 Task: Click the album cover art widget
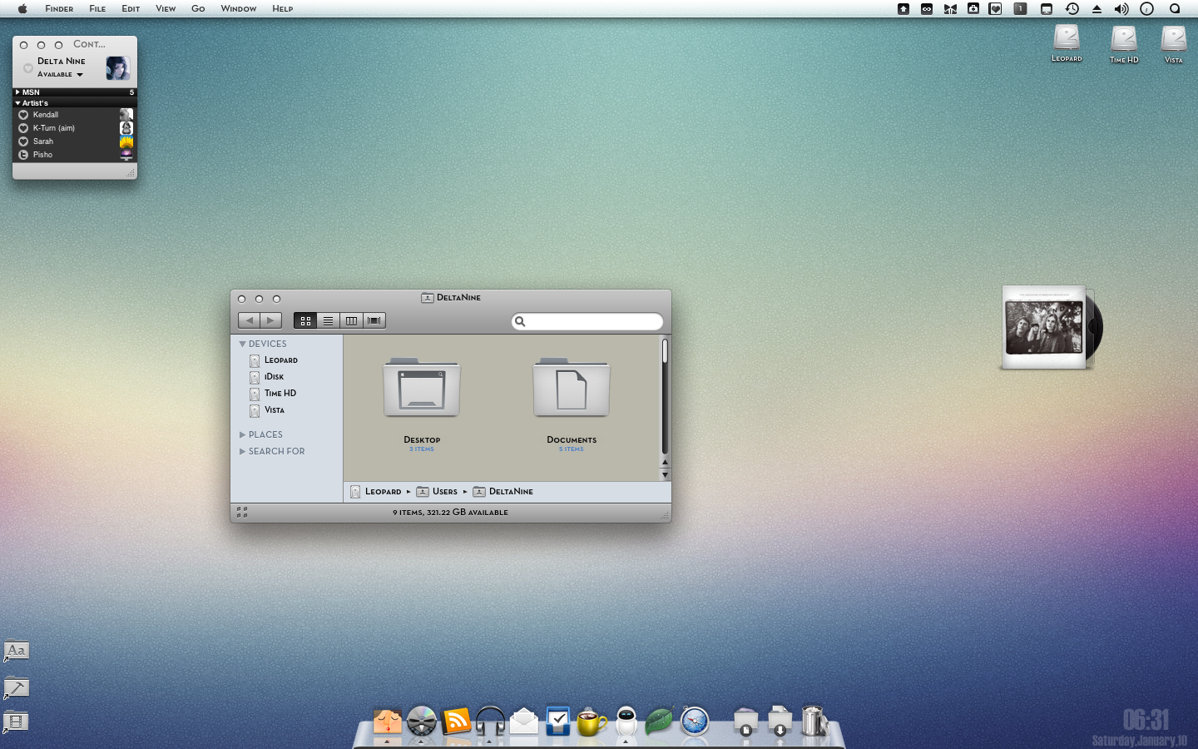(1044, 327)
